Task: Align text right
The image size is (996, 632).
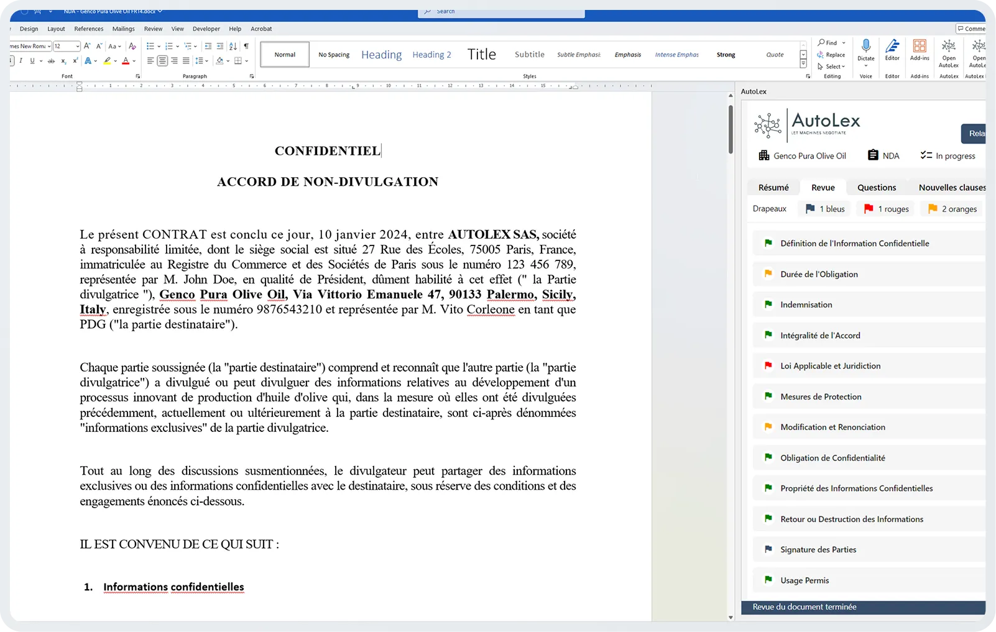Action: tap(174, 61)
